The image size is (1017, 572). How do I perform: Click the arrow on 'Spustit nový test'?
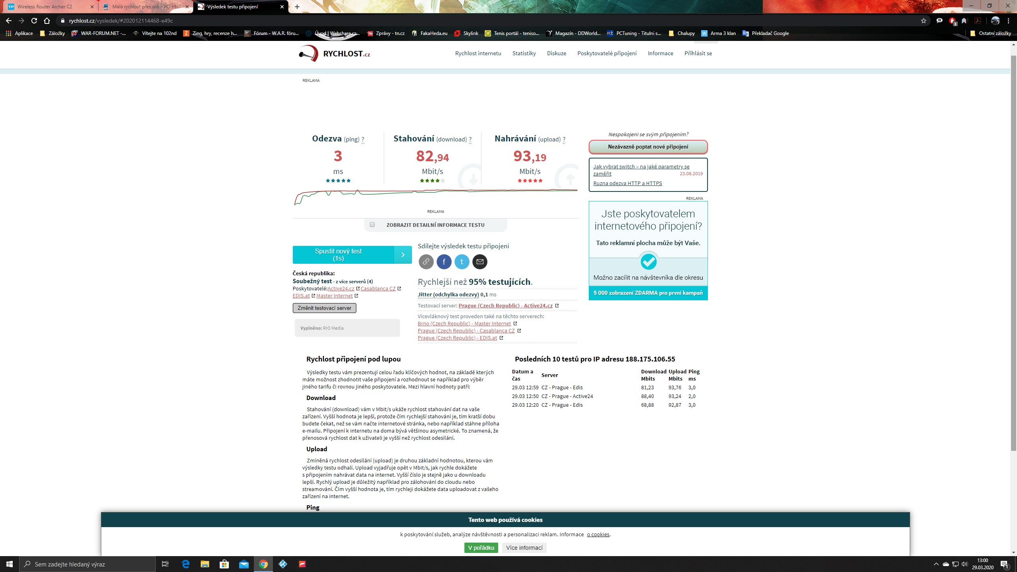pos(403,255)
